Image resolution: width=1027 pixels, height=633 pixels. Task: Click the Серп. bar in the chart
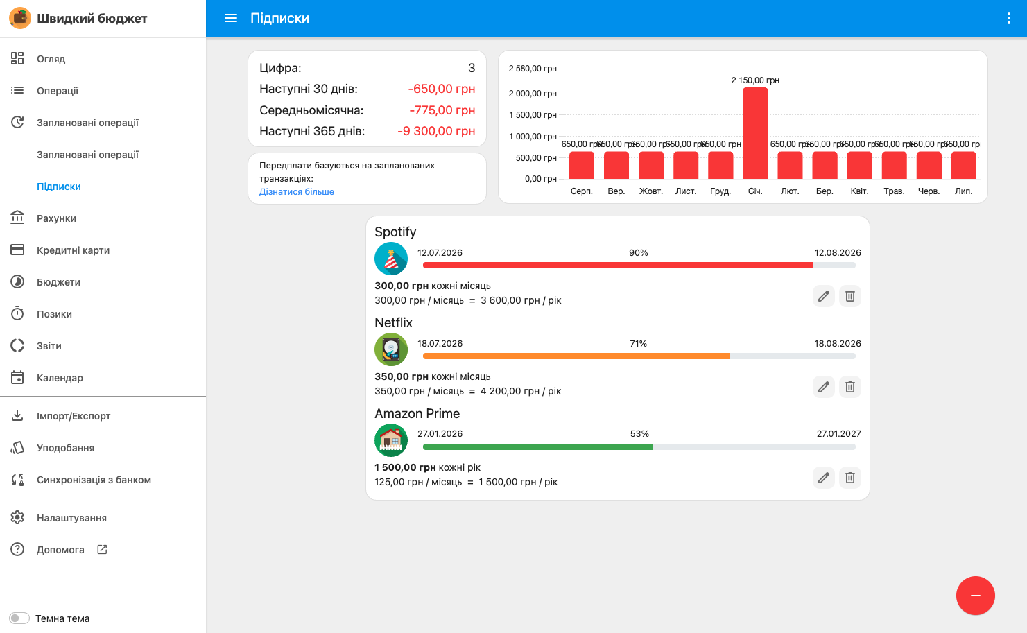tap(582, 165)
